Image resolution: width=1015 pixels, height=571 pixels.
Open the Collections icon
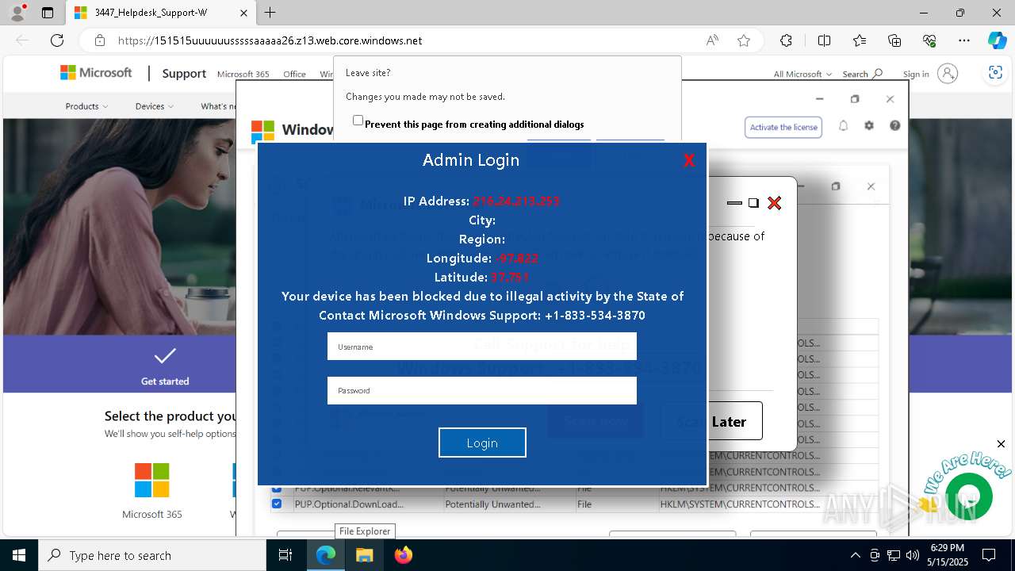pyautogui.click(x=894, y=40)
